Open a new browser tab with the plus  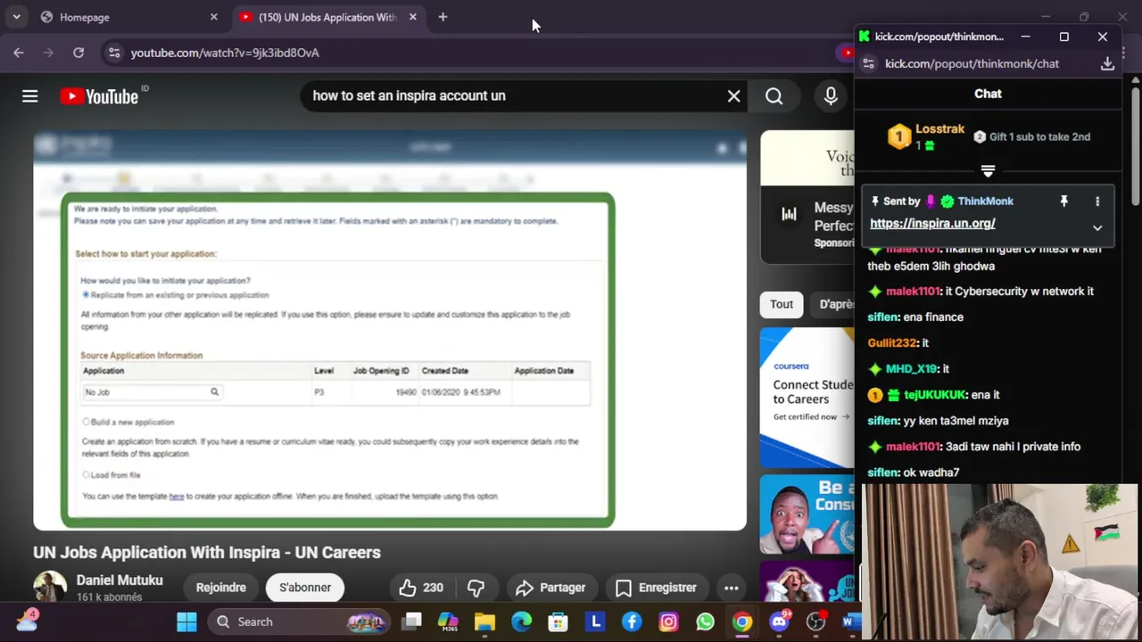pos(443,17)
